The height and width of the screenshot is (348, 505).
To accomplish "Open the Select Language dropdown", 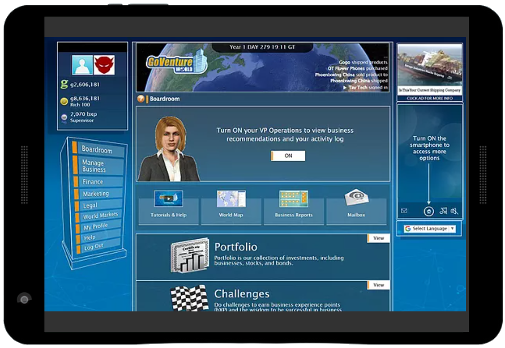I will [429, 228].
